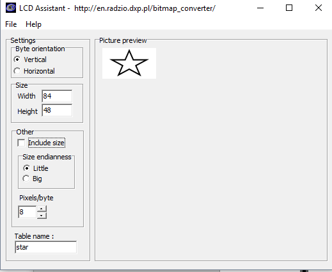
Task: Click the Table name field containing star
Action: [x=46, y=247]
